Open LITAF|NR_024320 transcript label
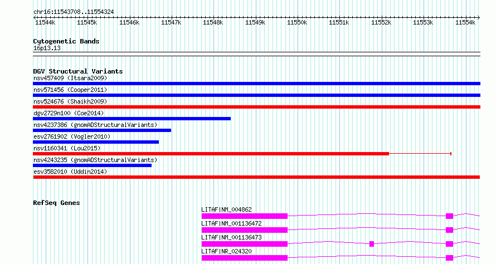 [x=226, y=251]
